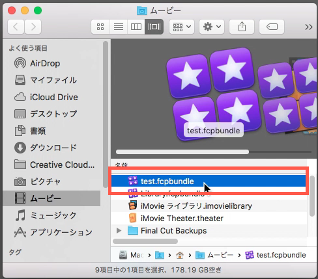Click the Edit Tags toolbar button
Viewport: 318px width, 279px height.
click(272, 27)
